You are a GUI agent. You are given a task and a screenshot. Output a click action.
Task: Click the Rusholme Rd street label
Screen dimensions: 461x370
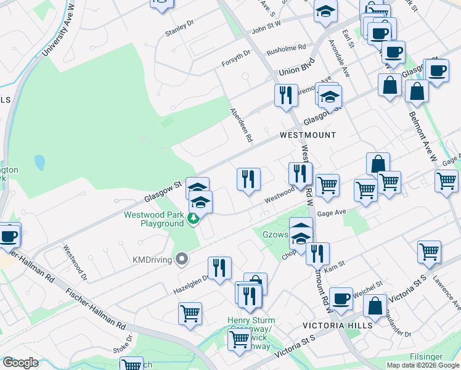(x=287, y=50)
